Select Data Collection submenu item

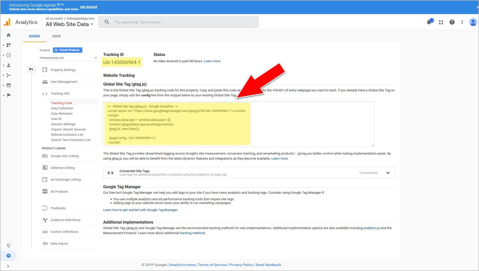(x=62, y=108)
